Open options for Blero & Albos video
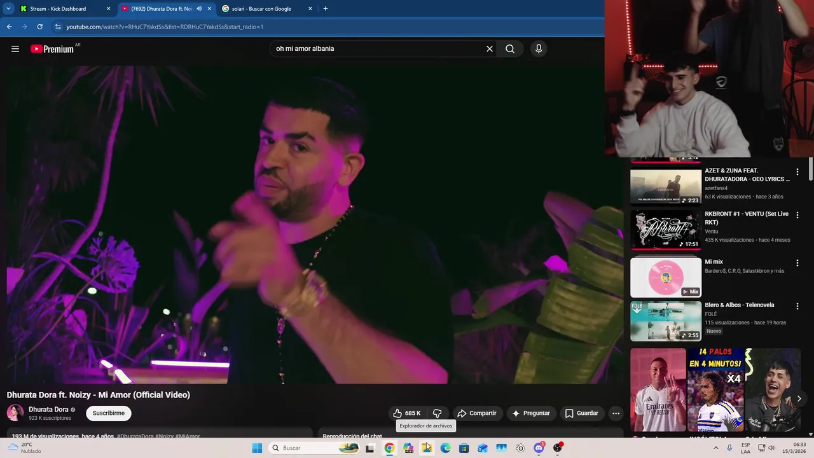The image size is (814, 458). click(x=797, y=306)
